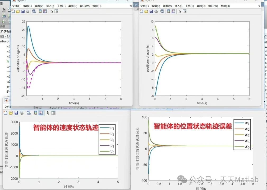
Task: Select 'time(s)' x-axis label in Figure 1
Action: click(202, 103)
